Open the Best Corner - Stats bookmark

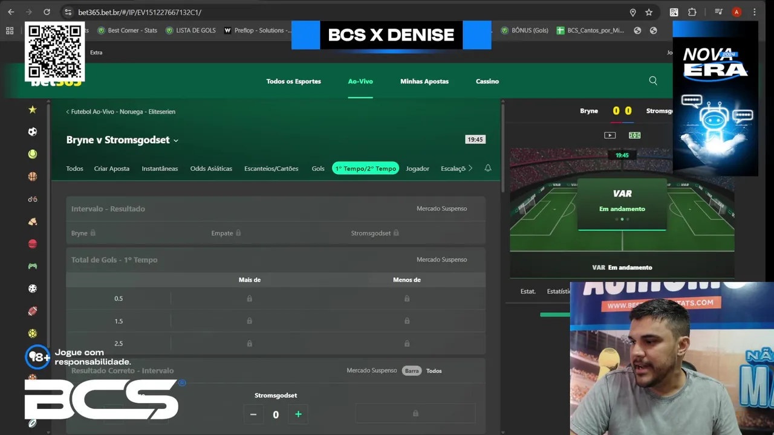click(127, 30)
